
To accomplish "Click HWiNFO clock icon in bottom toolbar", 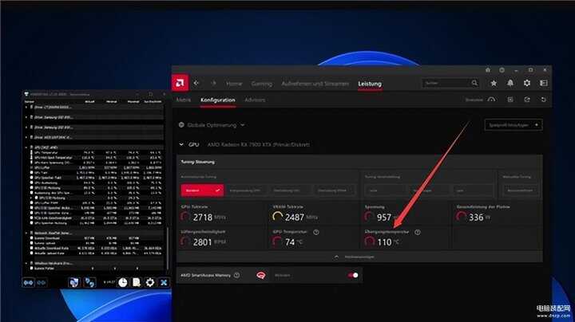I will 123,282.
